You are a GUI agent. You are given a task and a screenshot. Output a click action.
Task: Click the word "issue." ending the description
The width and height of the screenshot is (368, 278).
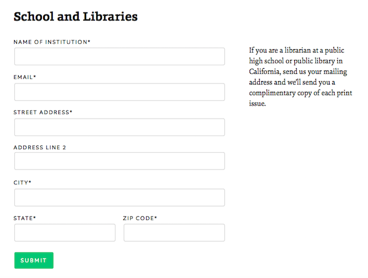pos(258,104)
